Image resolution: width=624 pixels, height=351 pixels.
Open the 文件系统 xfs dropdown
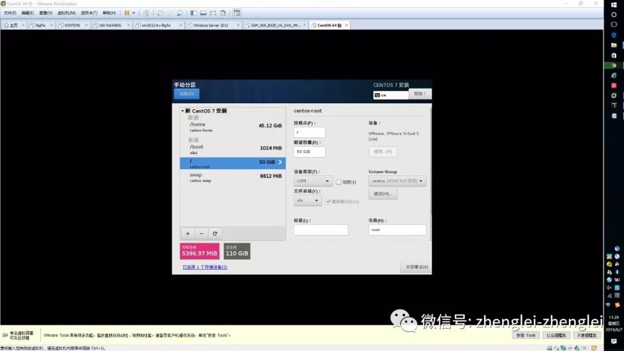tap(307, 200)
